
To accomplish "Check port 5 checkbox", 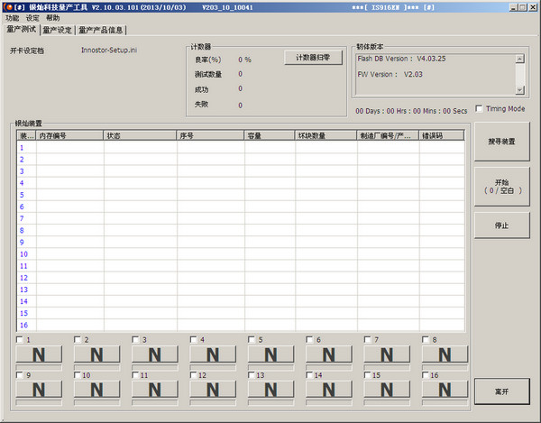I will tap(252, 339).
